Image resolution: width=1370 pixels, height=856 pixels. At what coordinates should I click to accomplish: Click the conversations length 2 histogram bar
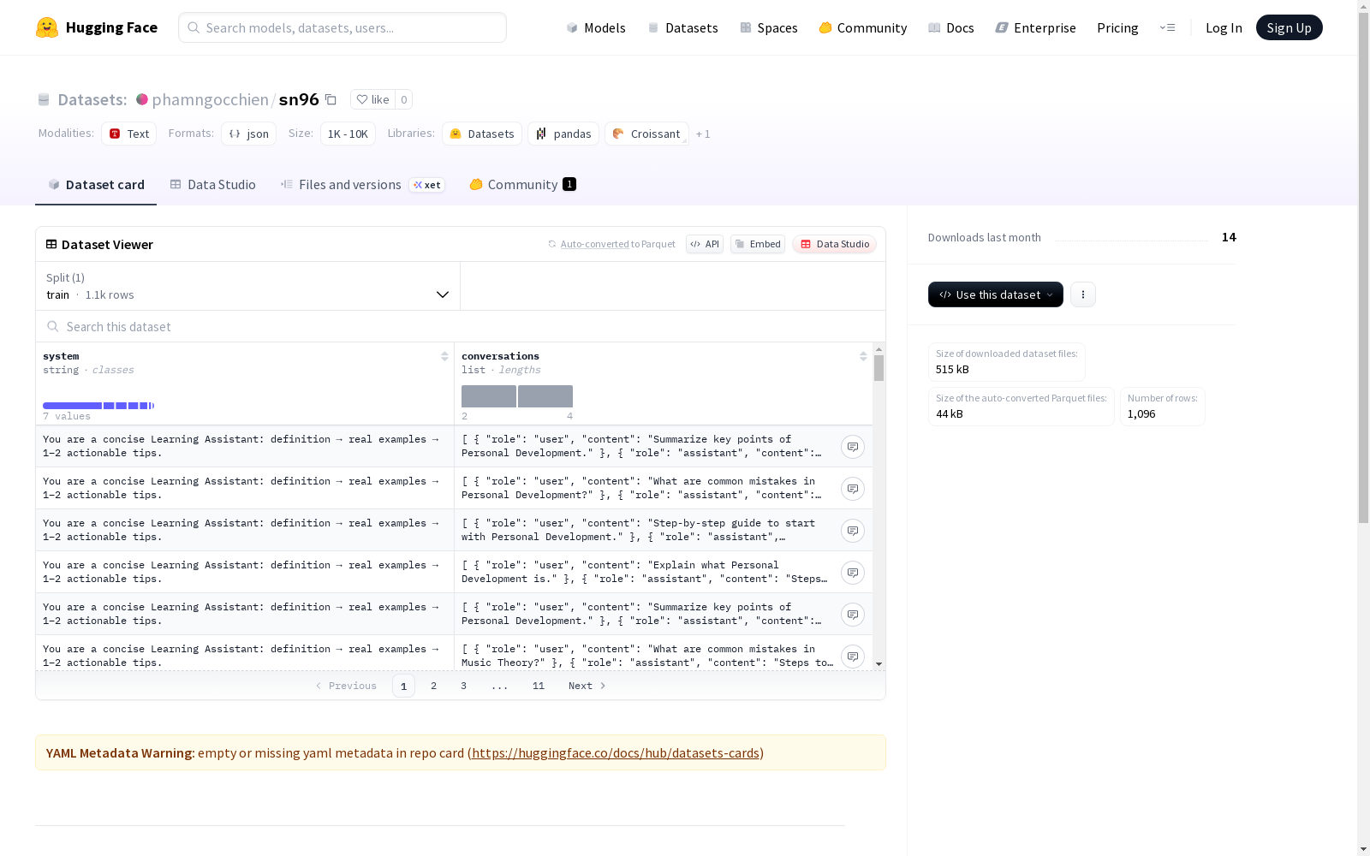tap(489, 396)
